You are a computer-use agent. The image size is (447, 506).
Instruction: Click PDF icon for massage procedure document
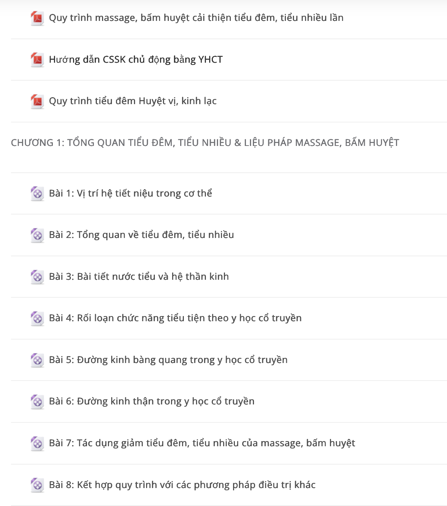click(x=37, y=18)
